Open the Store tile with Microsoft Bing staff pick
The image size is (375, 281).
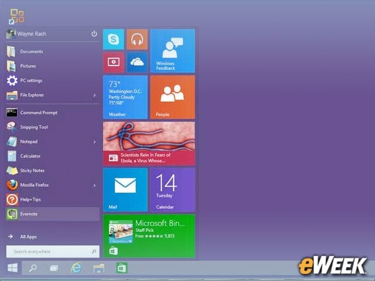point(149,236)
